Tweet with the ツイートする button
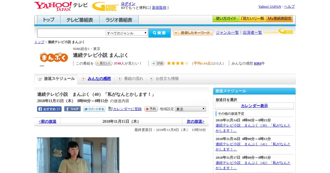Screen dimensions: 330x173 click(x=94, y=109)
